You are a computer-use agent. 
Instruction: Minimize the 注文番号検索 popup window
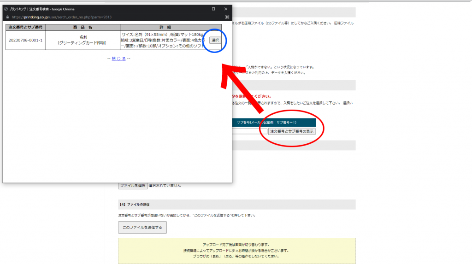201,9
